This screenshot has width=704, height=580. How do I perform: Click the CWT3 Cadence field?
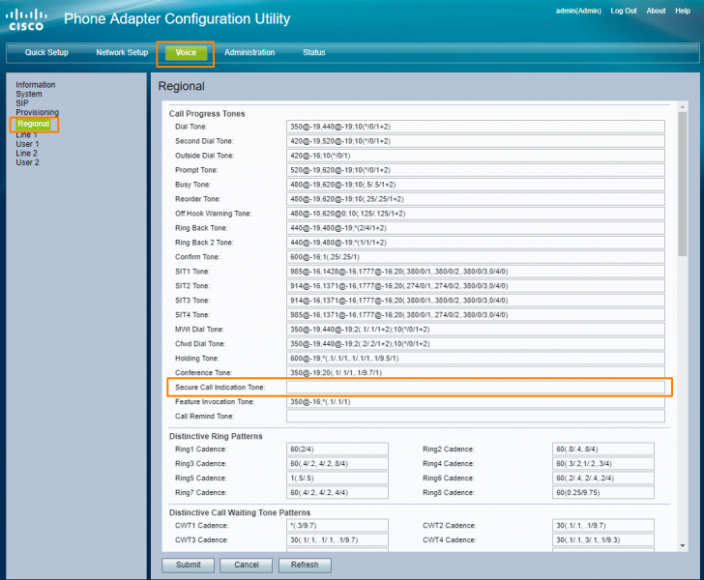[x=337, y=540]
